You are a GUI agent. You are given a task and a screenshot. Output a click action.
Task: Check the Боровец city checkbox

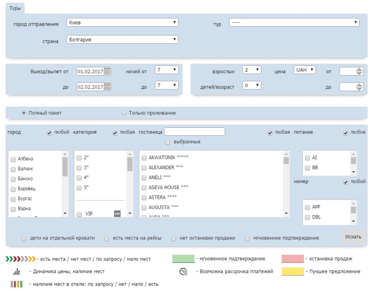coord(13,189)
